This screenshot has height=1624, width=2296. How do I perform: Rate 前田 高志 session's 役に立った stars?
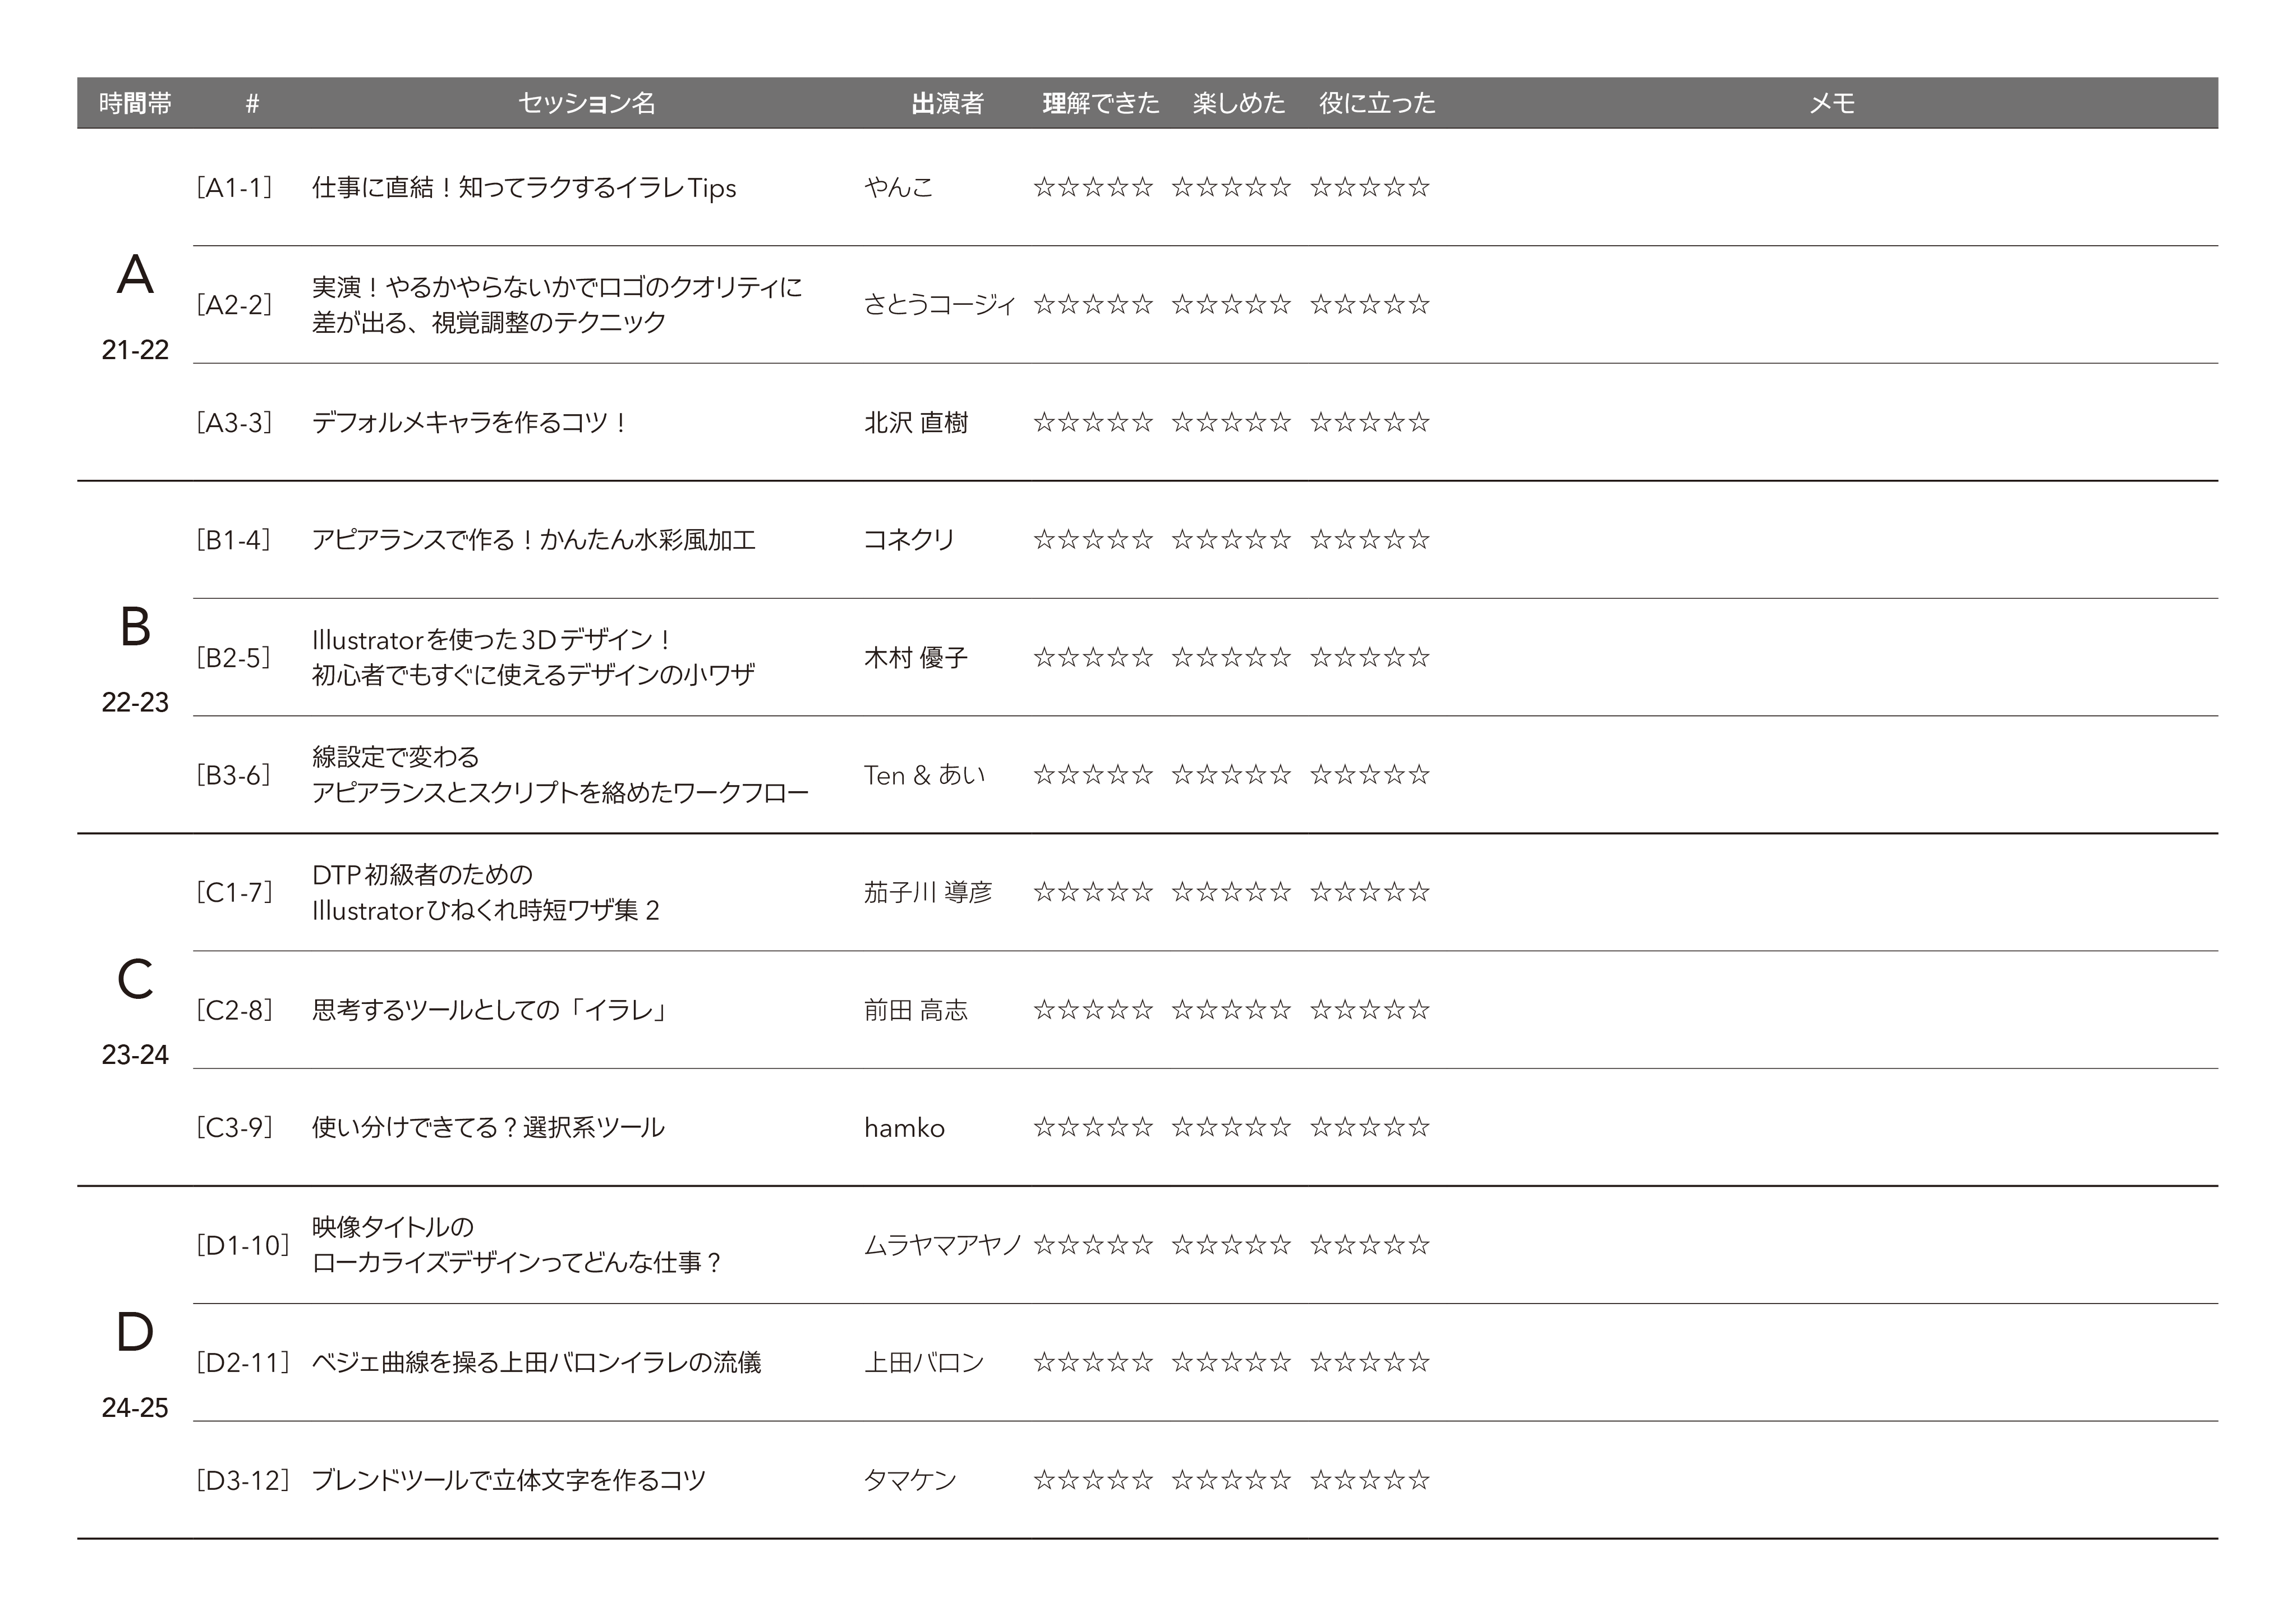point(1370,1010)
